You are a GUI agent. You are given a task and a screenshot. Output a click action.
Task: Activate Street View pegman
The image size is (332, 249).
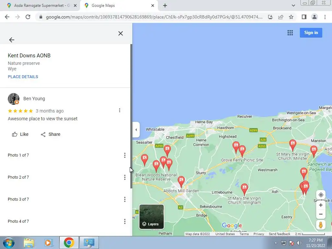[x=321, y=225]
